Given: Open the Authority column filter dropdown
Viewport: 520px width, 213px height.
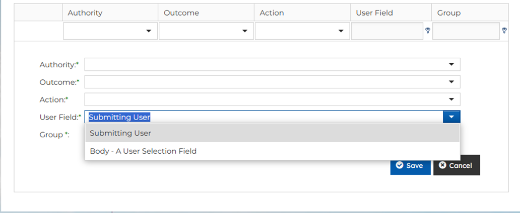Looking at the screenshot, I should 149,31.
